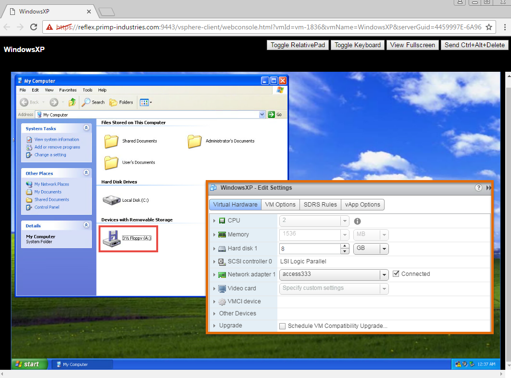The height and width of the screenshot is (378, 511).
Task: Click My Computer taskbar button
Action: click(83, 365)
